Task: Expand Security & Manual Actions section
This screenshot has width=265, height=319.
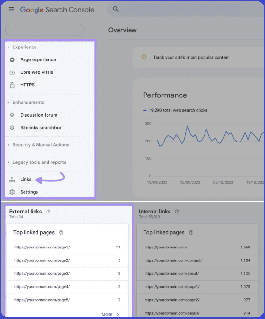Action: click(x=8, y=145)
